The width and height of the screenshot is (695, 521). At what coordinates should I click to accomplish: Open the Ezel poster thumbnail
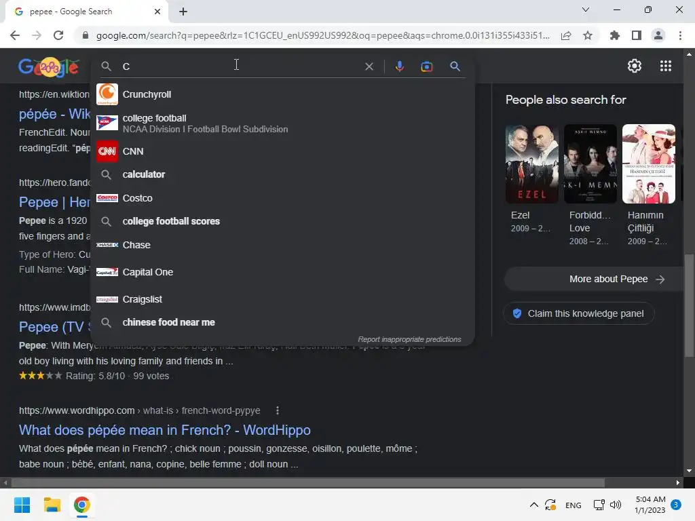point(532,164)
